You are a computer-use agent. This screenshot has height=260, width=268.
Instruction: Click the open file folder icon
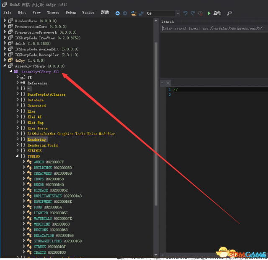click(134, 13)
